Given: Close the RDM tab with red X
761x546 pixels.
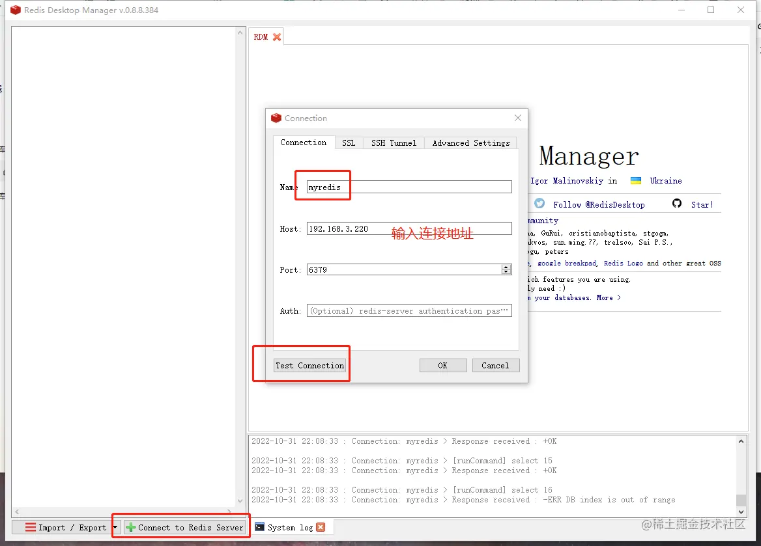Looking at the screenshot, I should 277,37.
